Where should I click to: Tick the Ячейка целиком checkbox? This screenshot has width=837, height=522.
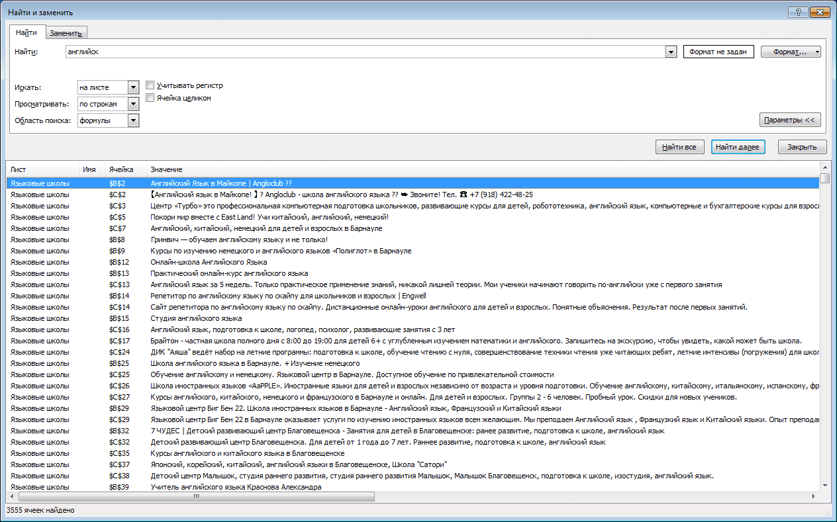(150, 98)
